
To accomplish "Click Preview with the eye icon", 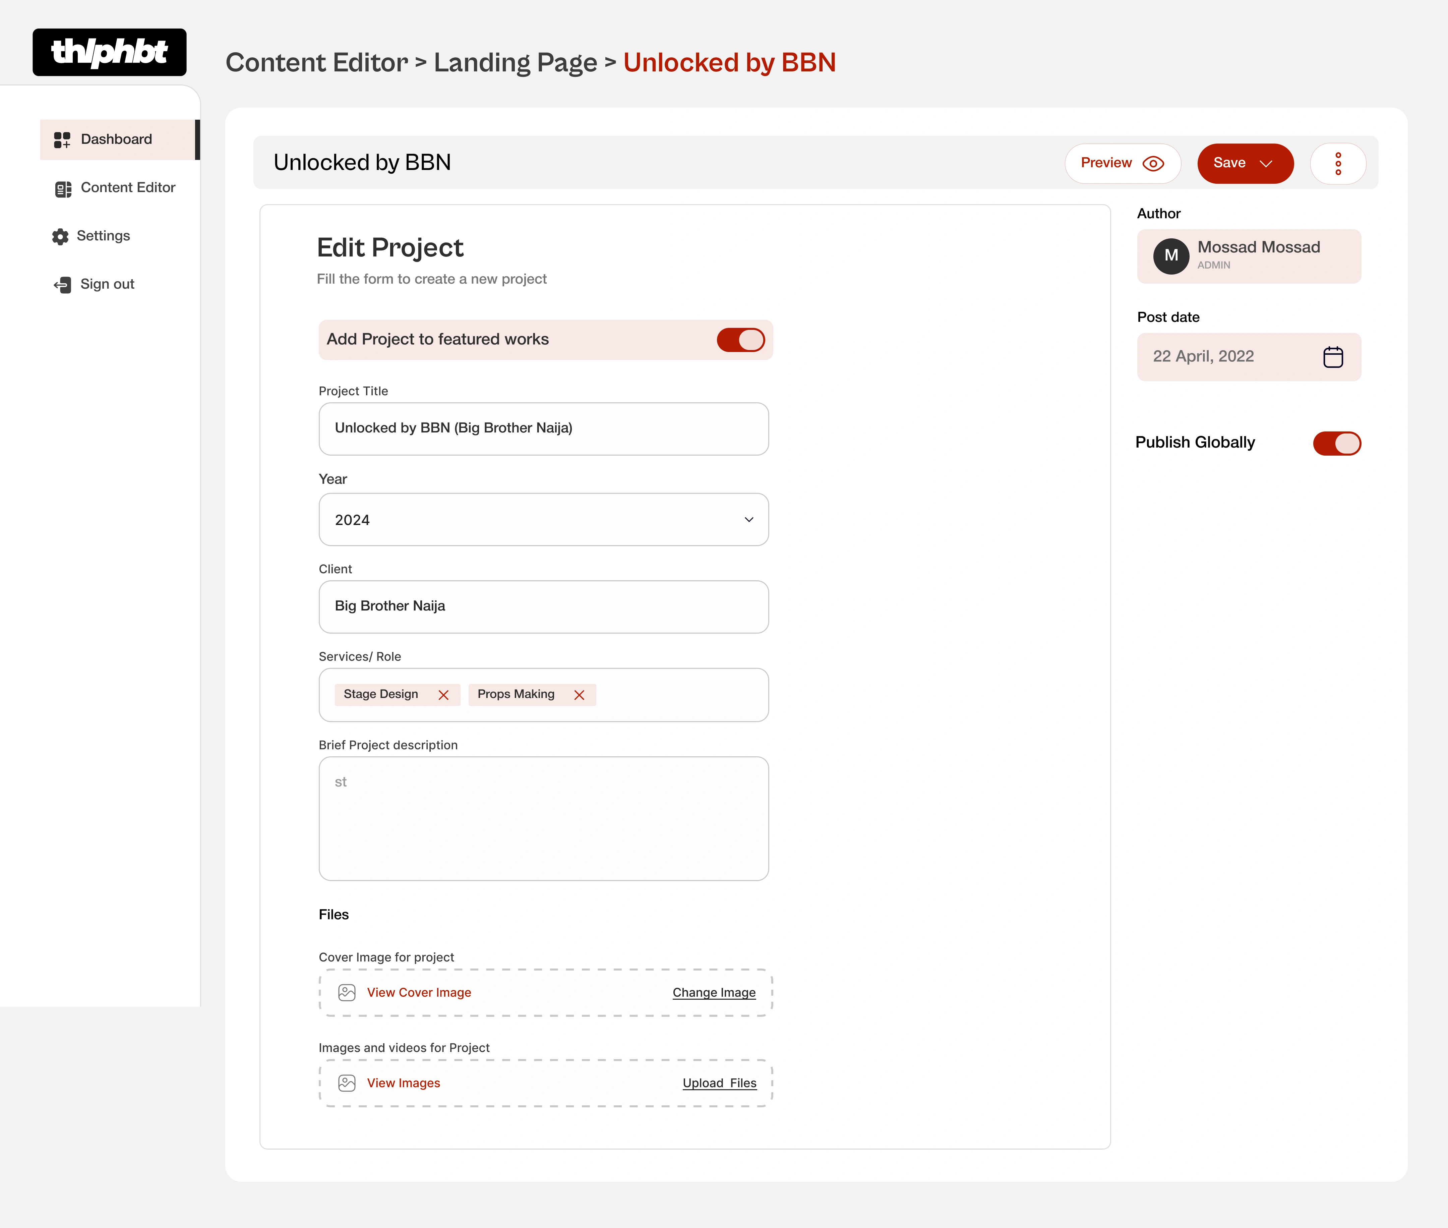I will coord(1122,164).
